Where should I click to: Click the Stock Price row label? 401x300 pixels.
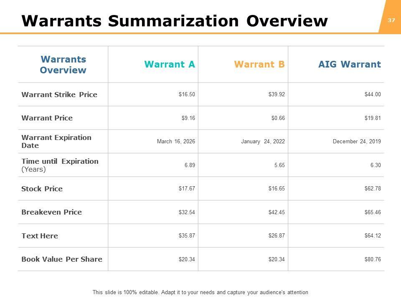coord(42,189)
